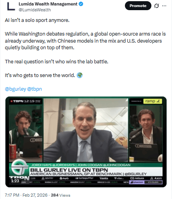Click the 284 Views count

pos(60,195)
